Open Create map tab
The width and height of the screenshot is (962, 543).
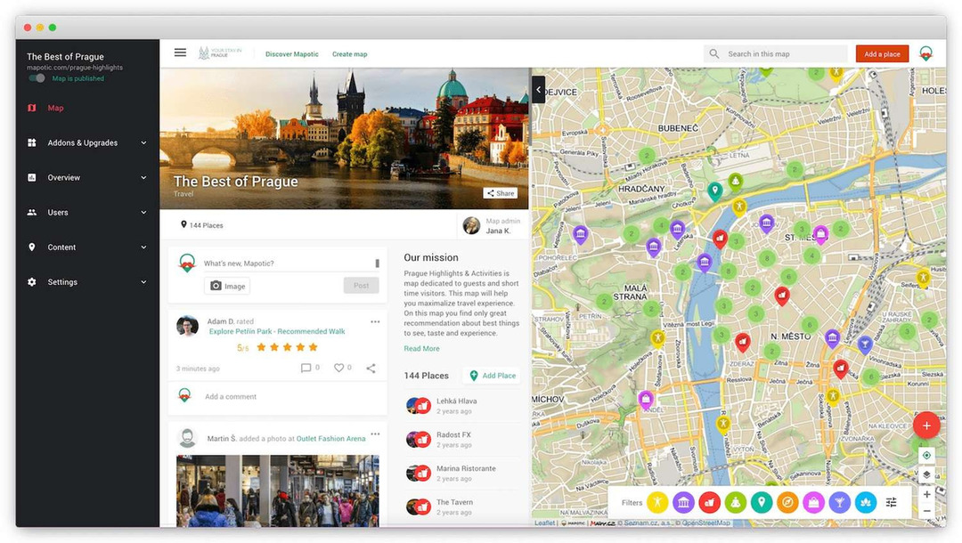pyautogui.click(x=350, y=54)
